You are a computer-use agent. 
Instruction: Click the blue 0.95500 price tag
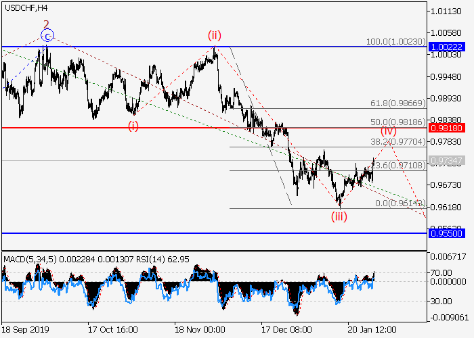click(x=446, y=233)
